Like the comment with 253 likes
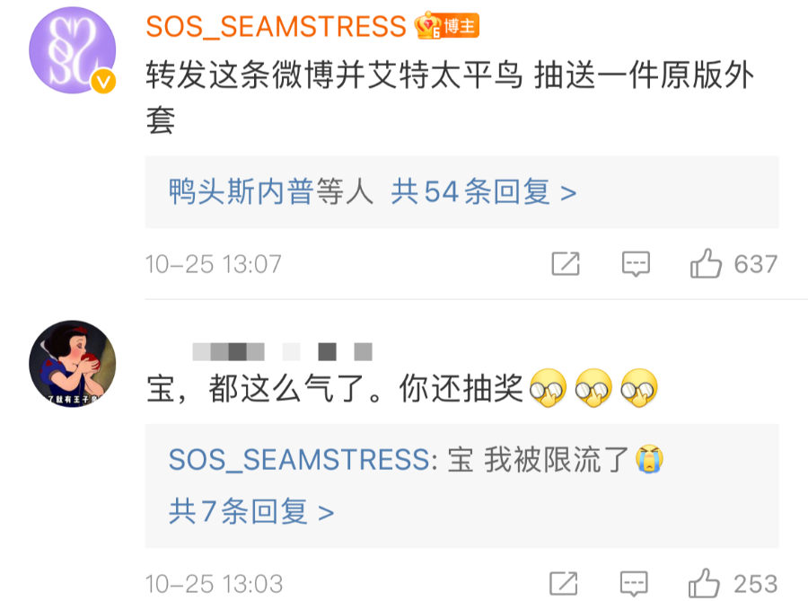 tap(703, 583)
